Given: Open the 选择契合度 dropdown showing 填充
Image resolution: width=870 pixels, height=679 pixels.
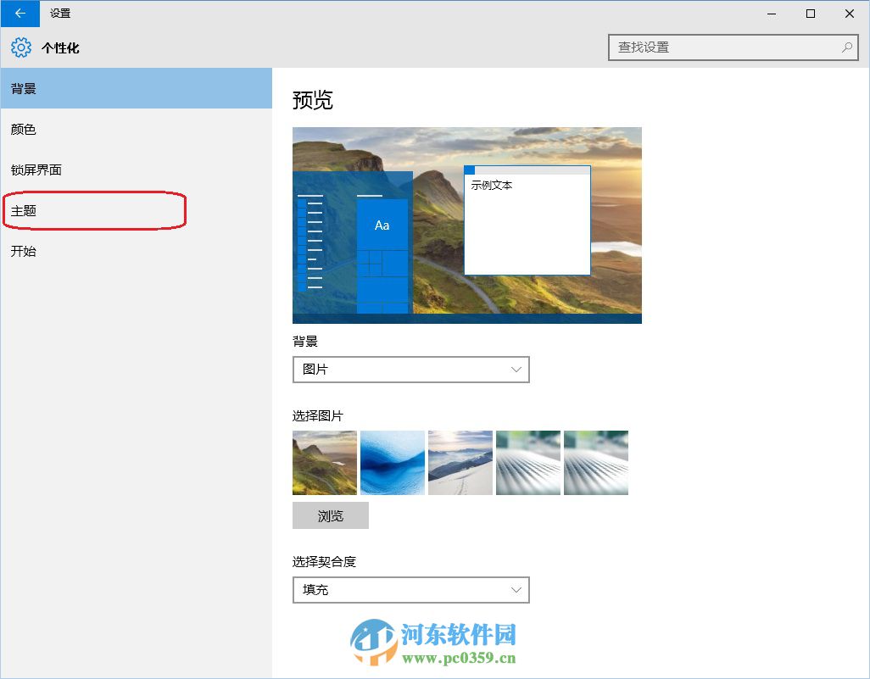Looking at the screenshot, I should pyautogui.click(x=410, y=590).
